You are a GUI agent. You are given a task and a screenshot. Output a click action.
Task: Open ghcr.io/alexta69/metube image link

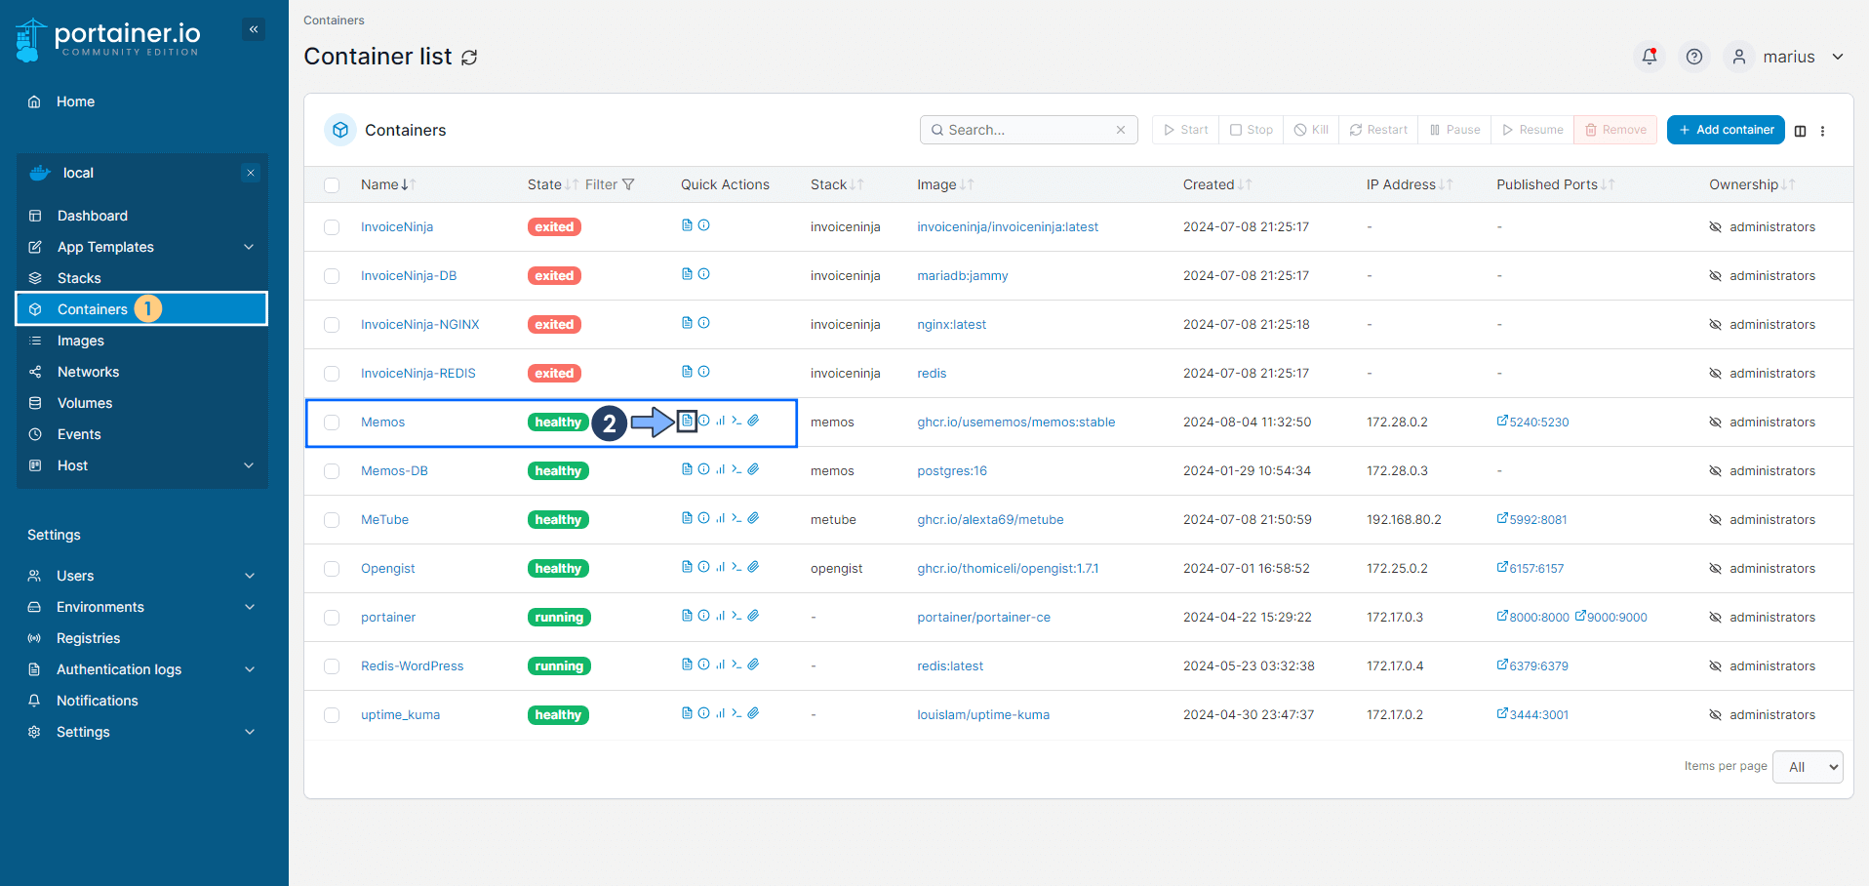[990, 520]
